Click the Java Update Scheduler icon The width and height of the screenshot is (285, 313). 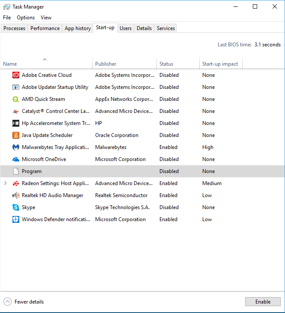16,135
